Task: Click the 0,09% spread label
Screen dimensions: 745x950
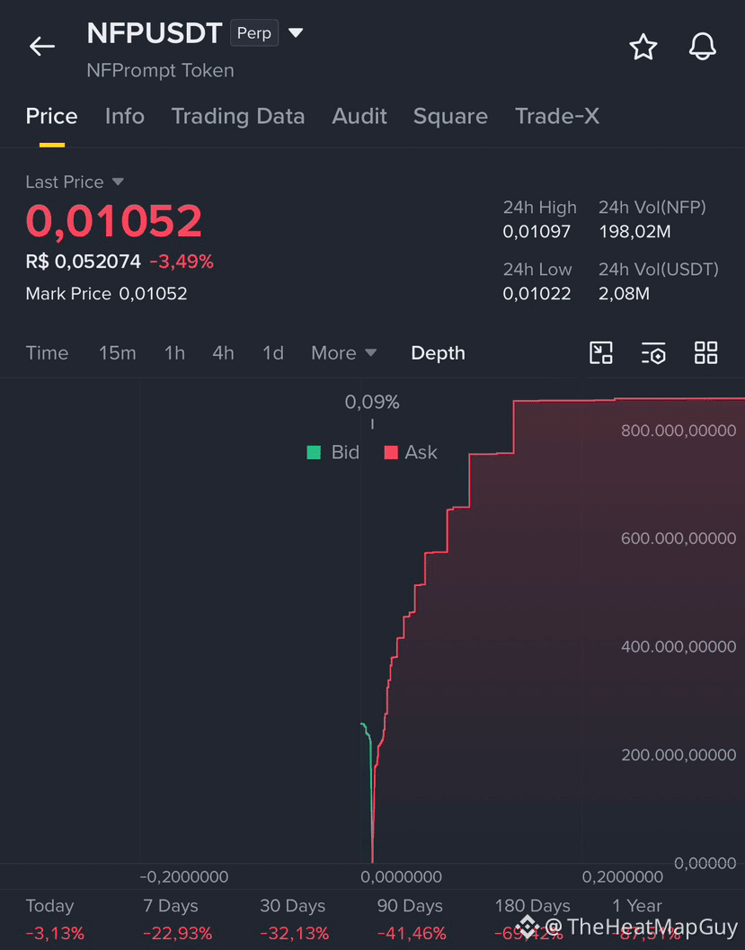Action: point(372,403)
